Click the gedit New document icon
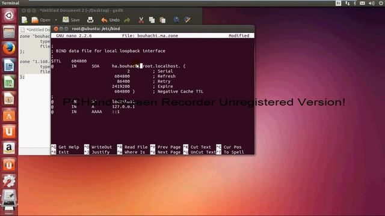385x216 pixels. click(x=24, y=20)
